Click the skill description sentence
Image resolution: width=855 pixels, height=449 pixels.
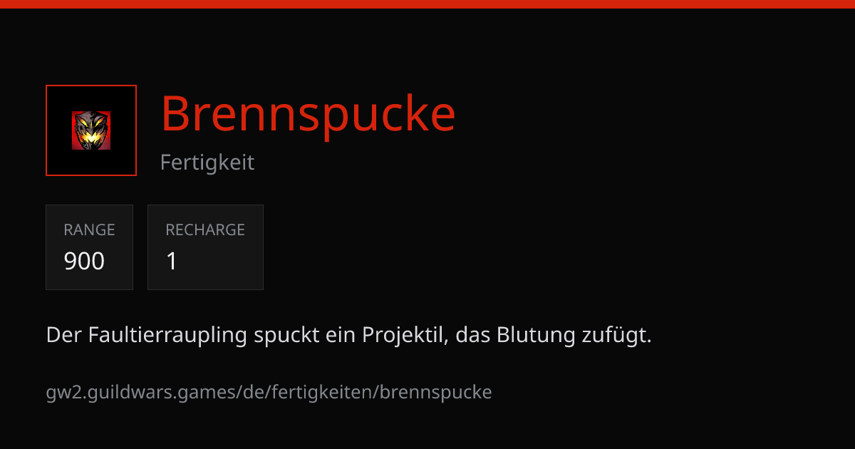349,335
